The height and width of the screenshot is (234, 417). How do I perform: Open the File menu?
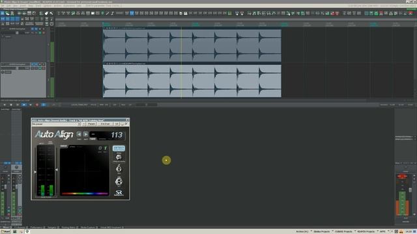tap(3, 6)
